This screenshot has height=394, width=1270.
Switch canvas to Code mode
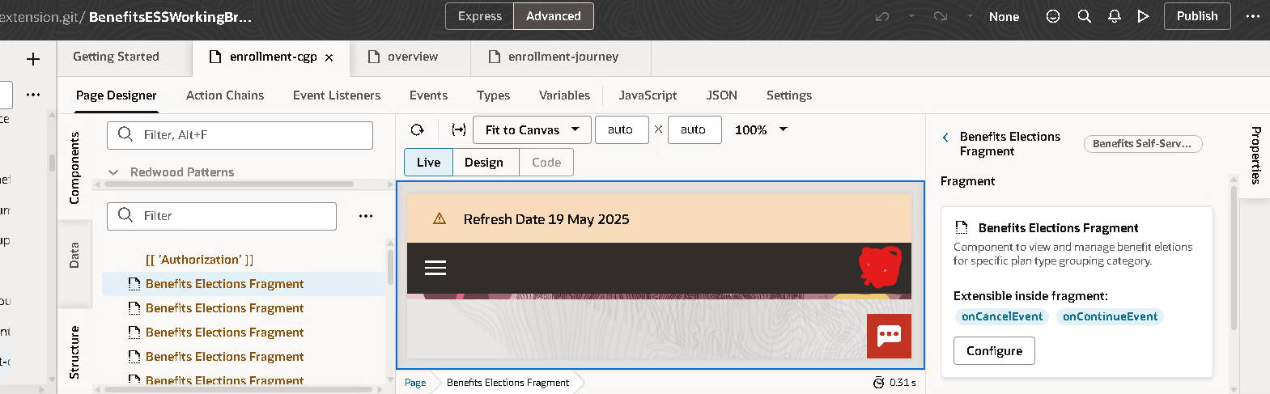(546, 163)
